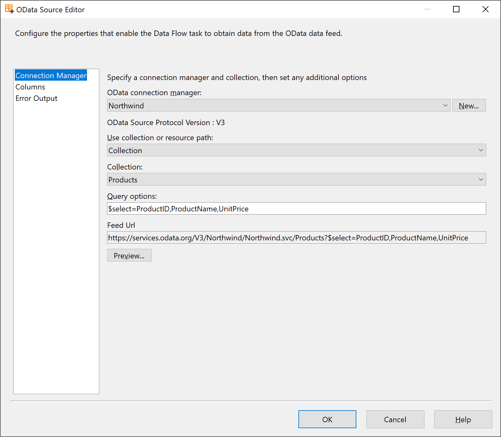Cancel the OData Source Editor dialog
Image resolution: width=501 pixels, height=437 pixels.
(395, 419)
